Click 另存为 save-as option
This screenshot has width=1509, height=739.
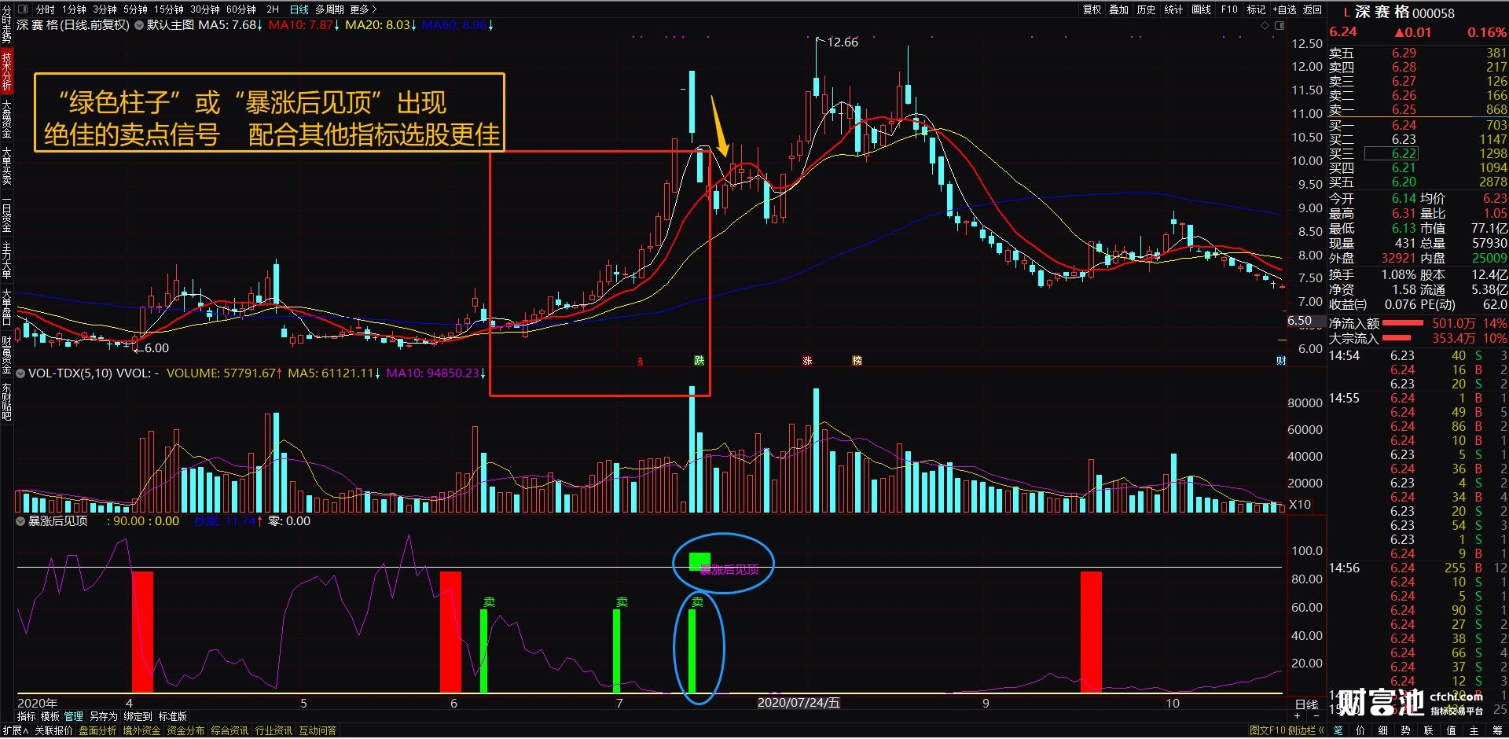click(x=103, y=717)
